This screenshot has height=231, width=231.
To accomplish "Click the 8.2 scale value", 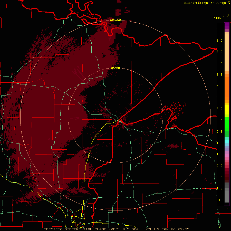I will click(x=219, y=52).
